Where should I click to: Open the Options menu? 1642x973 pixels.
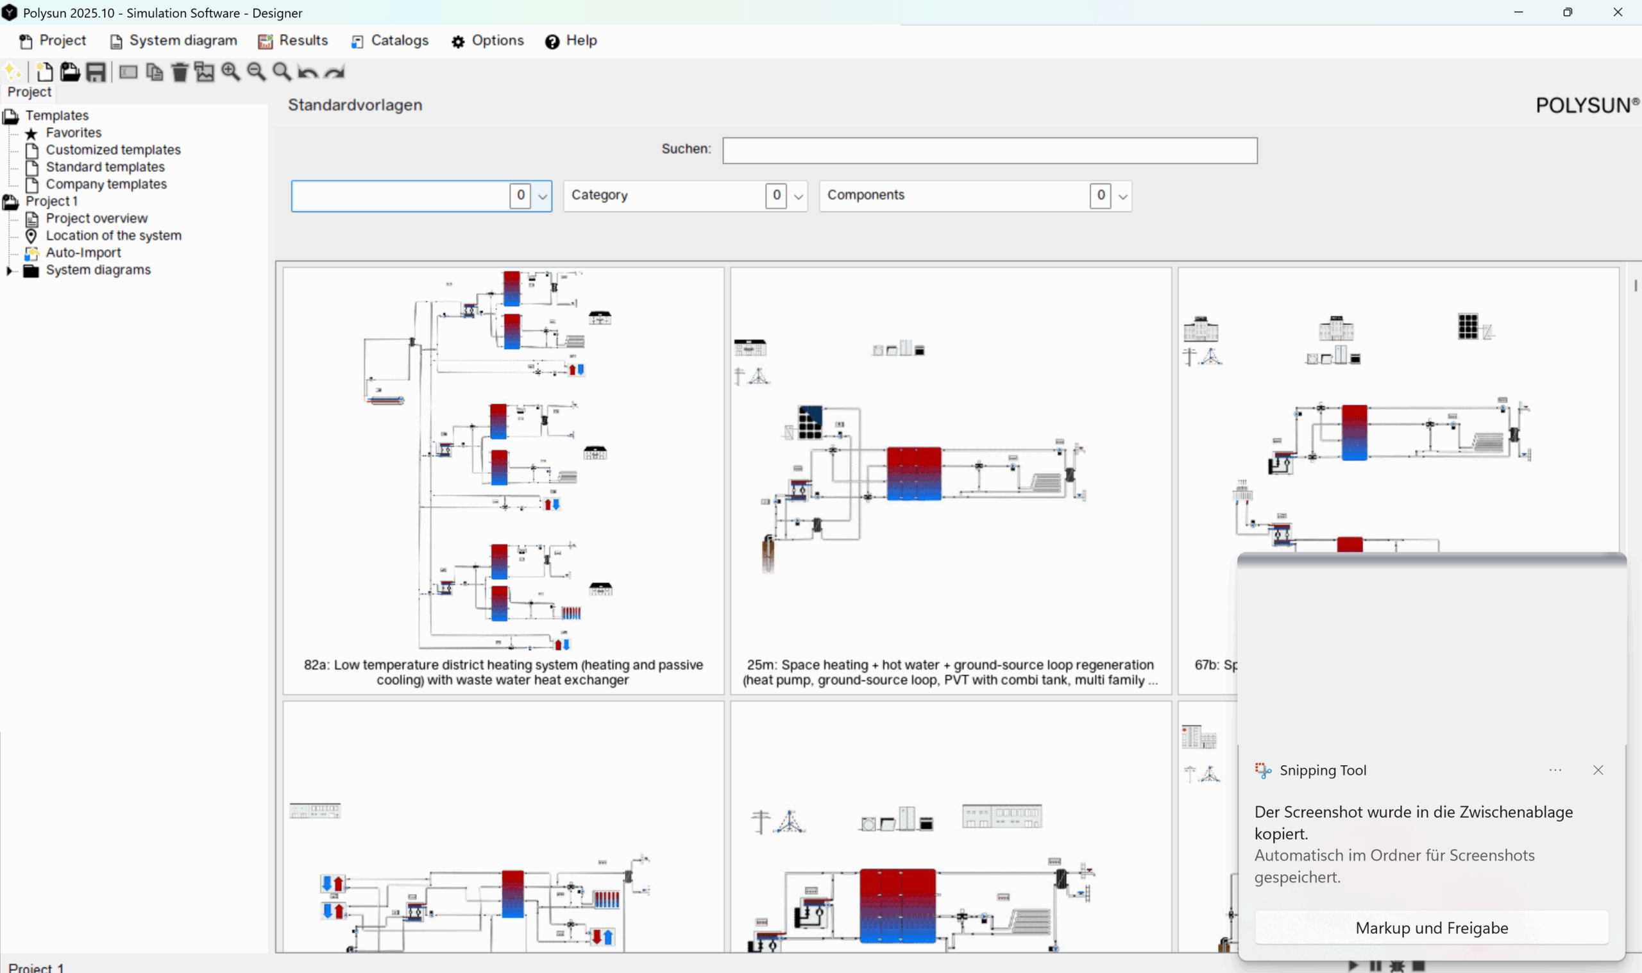497,40
